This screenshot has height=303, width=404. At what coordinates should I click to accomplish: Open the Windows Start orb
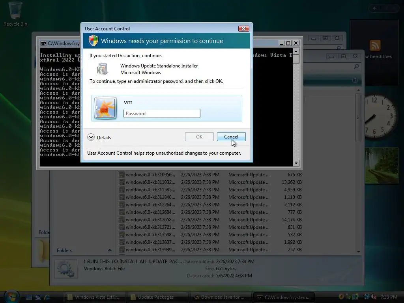[x=11, y=296]
